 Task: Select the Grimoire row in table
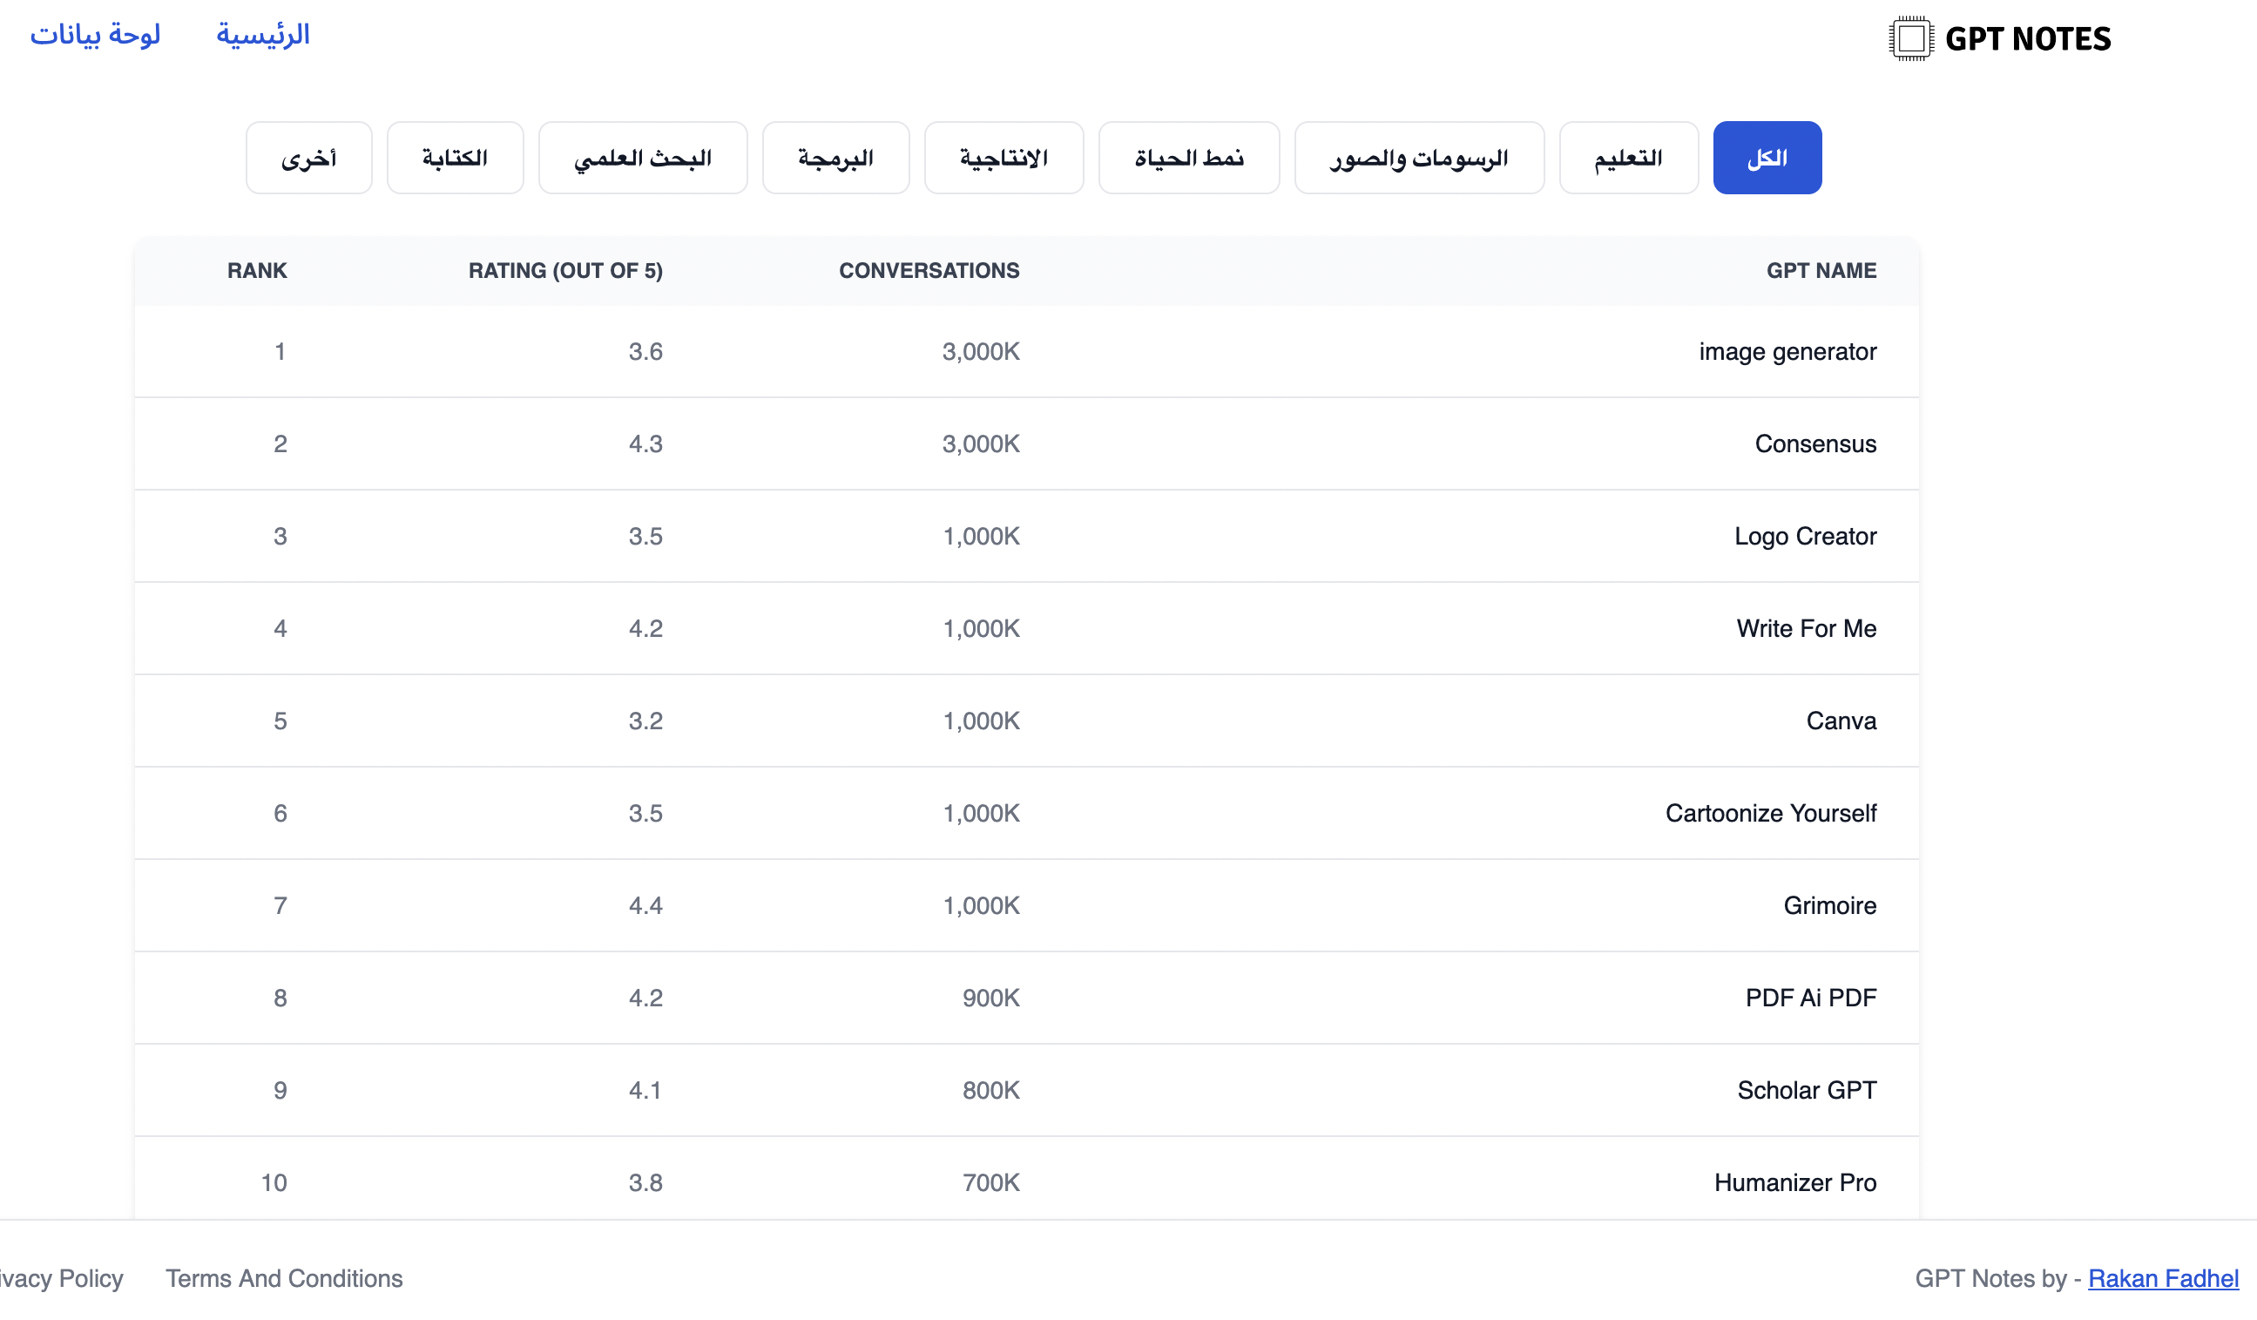point(1829,905)
